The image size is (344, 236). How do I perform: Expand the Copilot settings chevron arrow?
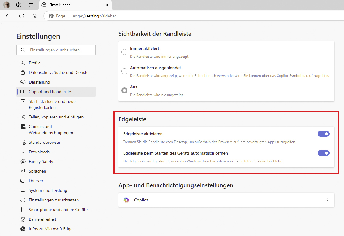[327, 200]
